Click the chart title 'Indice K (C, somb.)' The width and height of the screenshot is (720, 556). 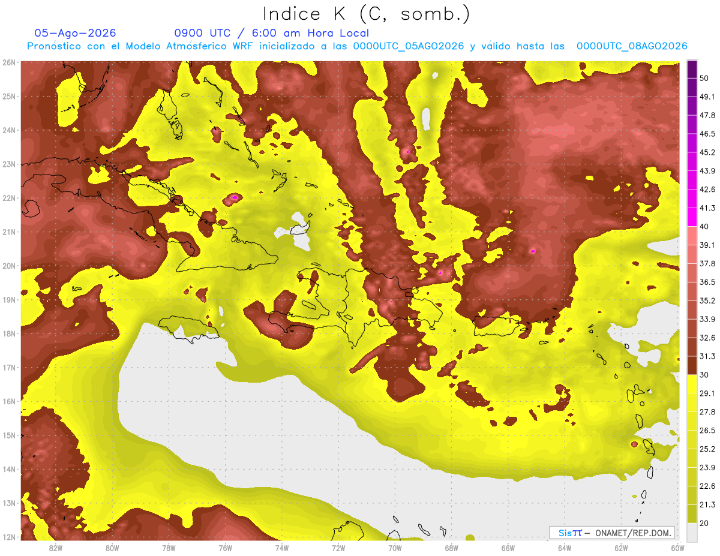click(366, 14)
